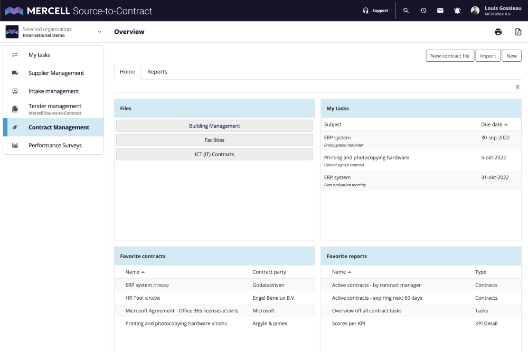Open the ICT (IT) Contracts file

coord(214,155)
